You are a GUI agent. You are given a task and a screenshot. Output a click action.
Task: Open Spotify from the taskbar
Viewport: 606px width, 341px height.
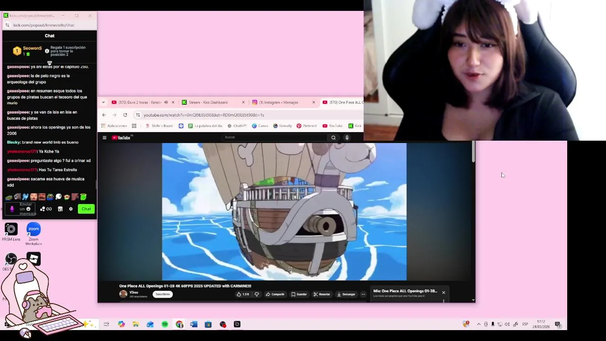[165, 324]
